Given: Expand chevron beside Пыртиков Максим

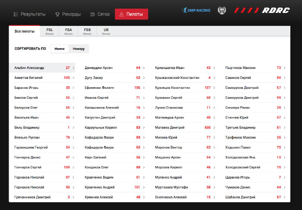Looking at the screenshot, I should pos(285,68).
